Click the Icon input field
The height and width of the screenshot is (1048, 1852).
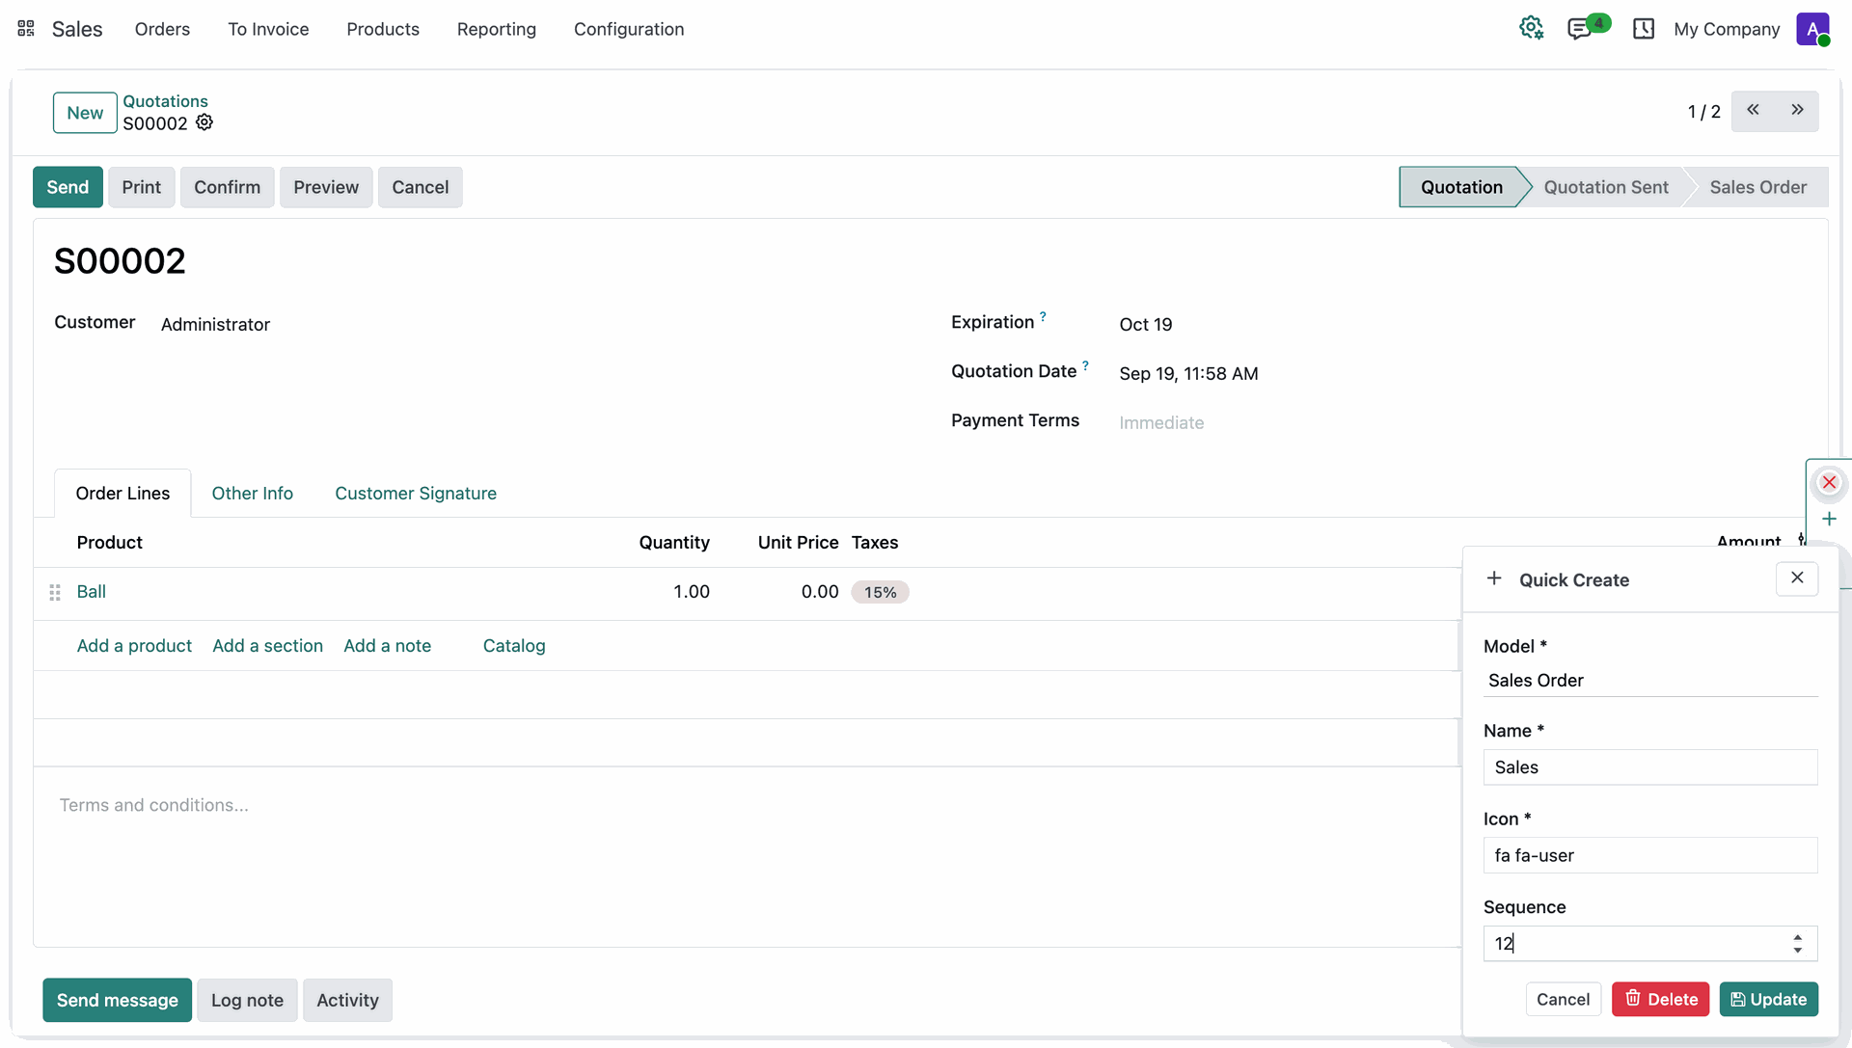[1650, 855]
